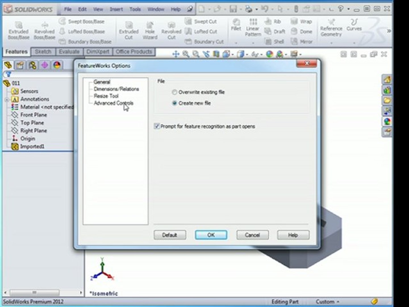
Task: Switch to the DimXpert tab
Action: pos(98,52)
